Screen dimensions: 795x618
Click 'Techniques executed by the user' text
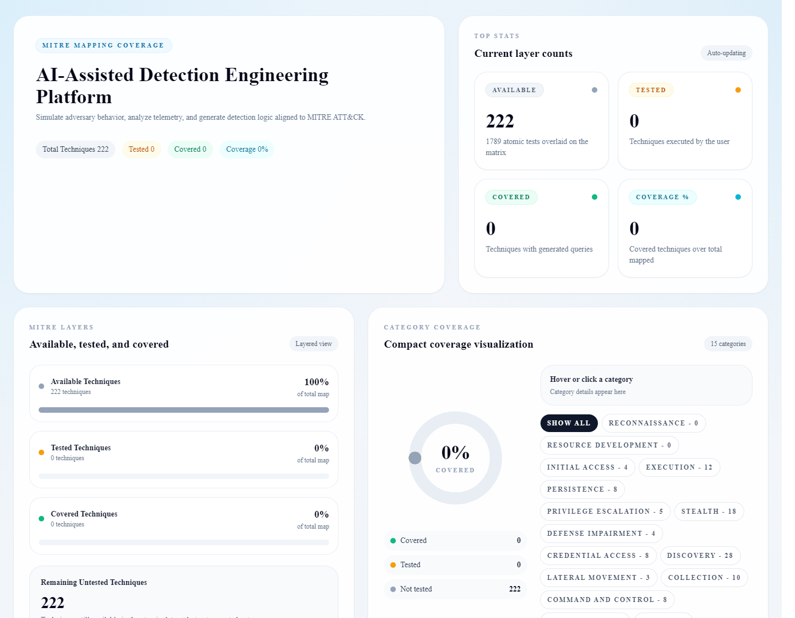(x=680, y=142)
